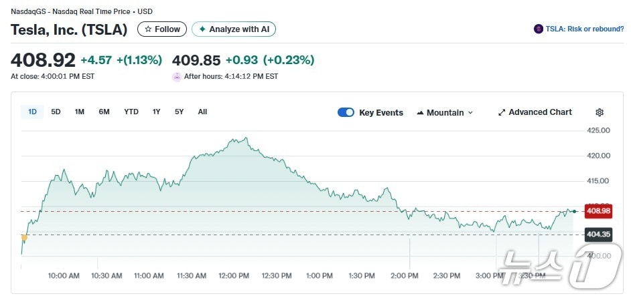Click the orange key event dot on chart

pos(25,237)
